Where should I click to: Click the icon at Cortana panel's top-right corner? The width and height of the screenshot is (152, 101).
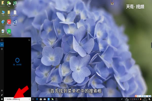point(29,40)
